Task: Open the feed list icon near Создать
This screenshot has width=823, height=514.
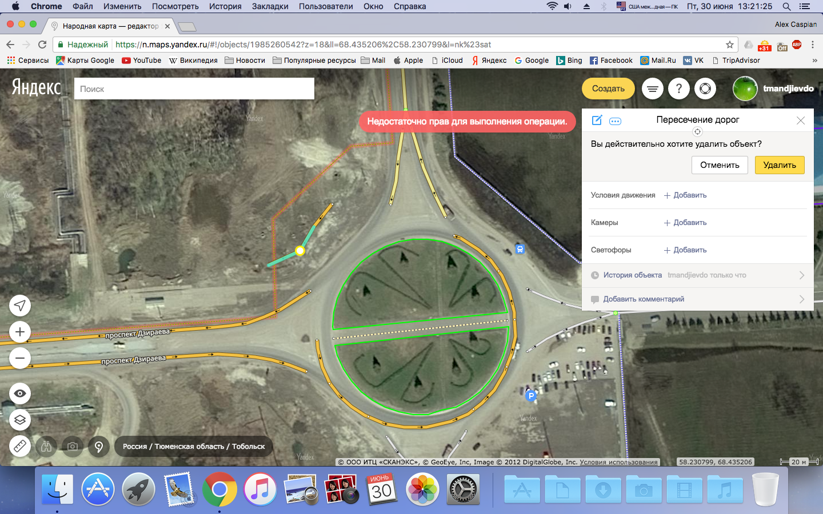Action: click(x=653, y=89)
